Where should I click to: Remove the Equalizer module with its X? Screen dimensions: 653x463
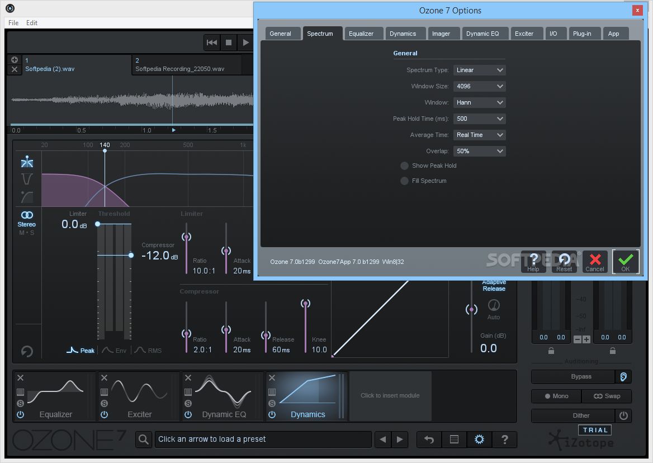pyautogui.click(x=20, y=377)
